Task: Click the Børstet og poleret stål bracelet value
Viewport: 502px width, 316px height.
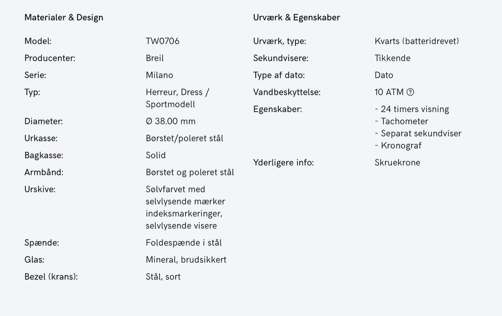Action: click(x=190, y=173)
